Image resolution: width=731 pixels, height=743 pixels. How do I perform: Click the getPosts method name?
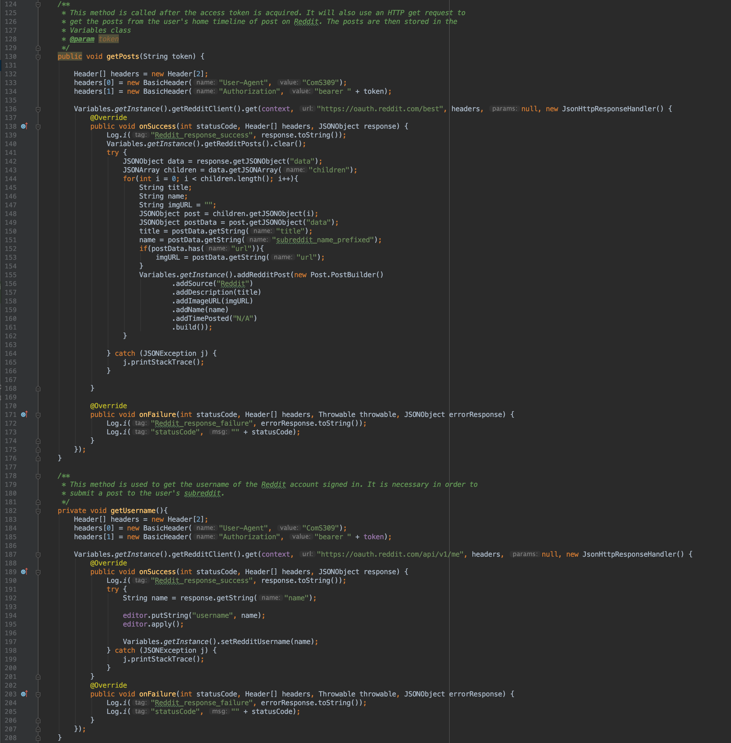123,56
